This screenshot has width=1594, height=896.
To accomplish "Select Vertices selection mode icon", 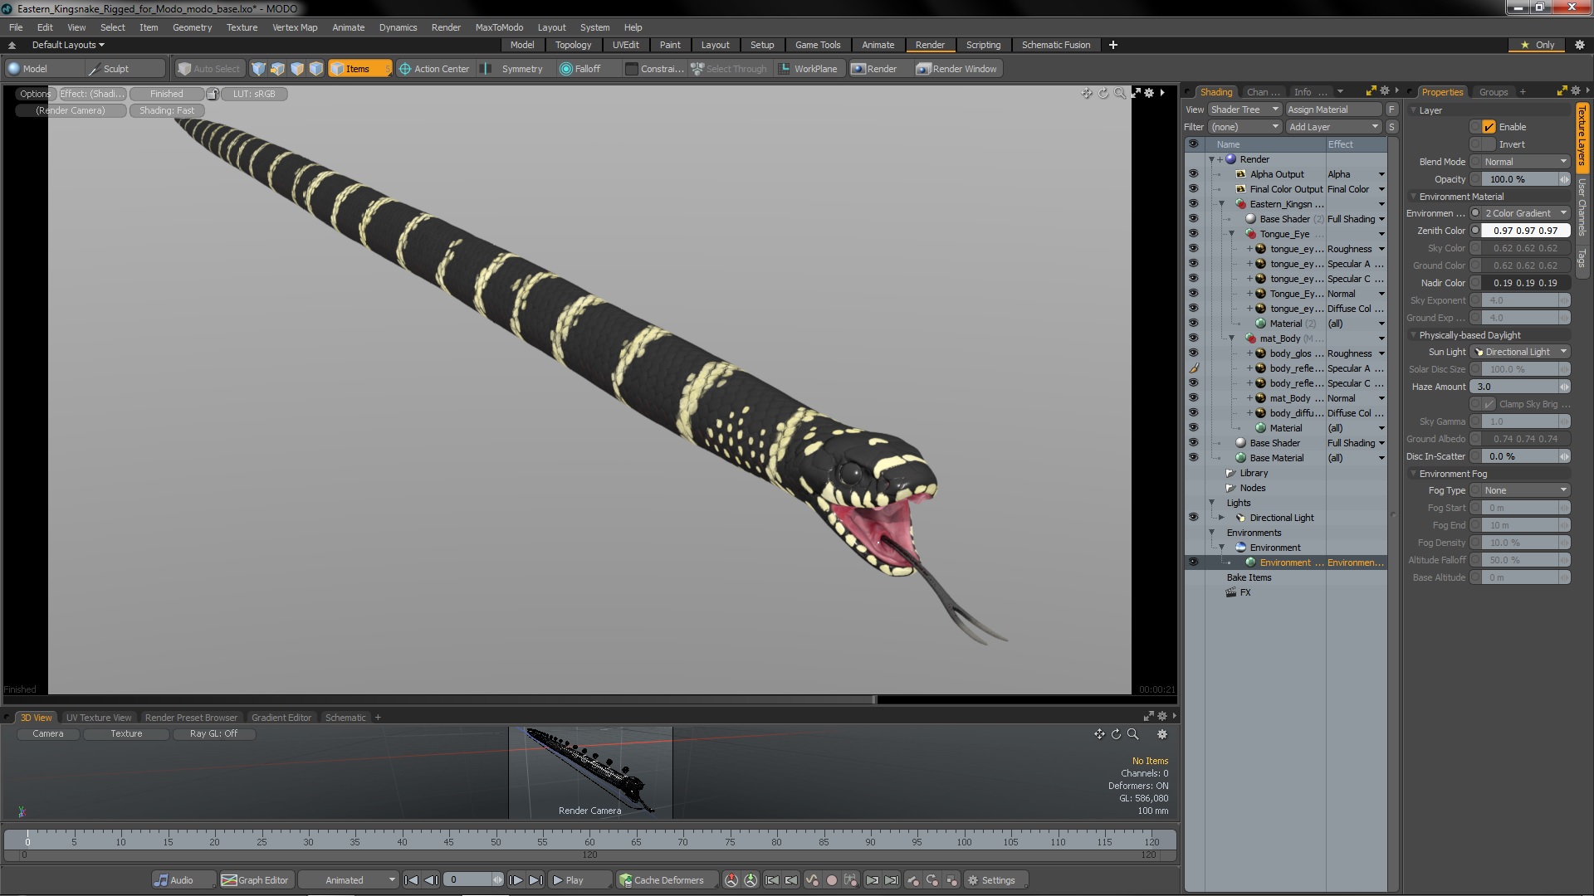I will [258, 69].
